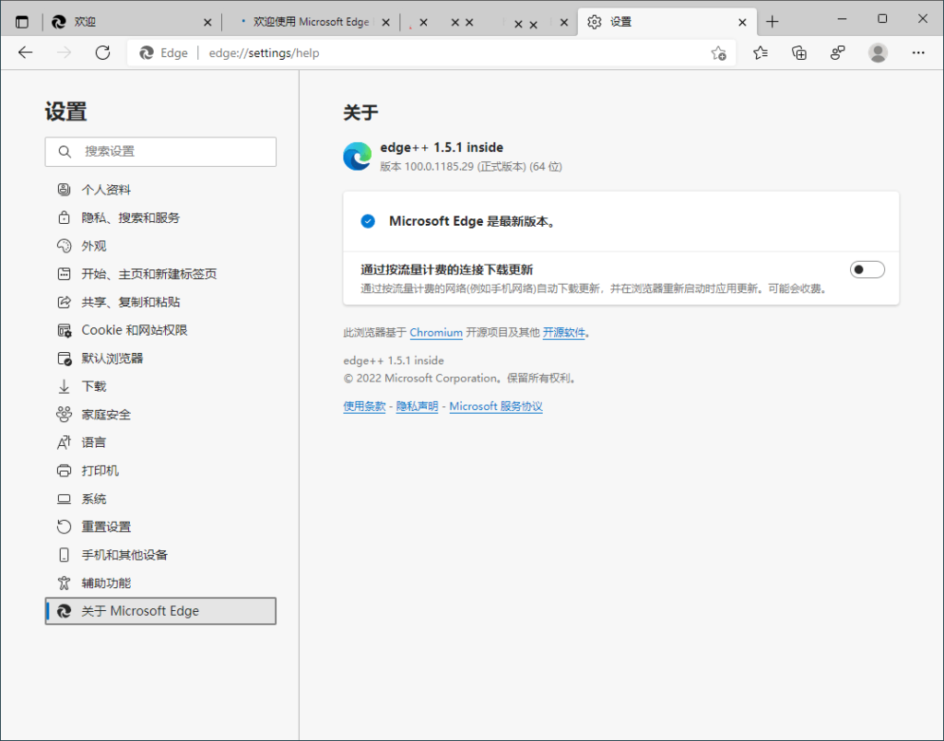Go back to the previous page
This screenshot has width=944, height=741.
pos(26,53)
